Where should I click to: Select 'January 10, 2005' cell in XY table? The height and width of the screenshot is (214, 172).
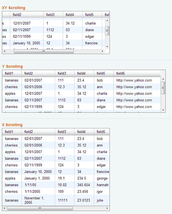tap(27, 43)
